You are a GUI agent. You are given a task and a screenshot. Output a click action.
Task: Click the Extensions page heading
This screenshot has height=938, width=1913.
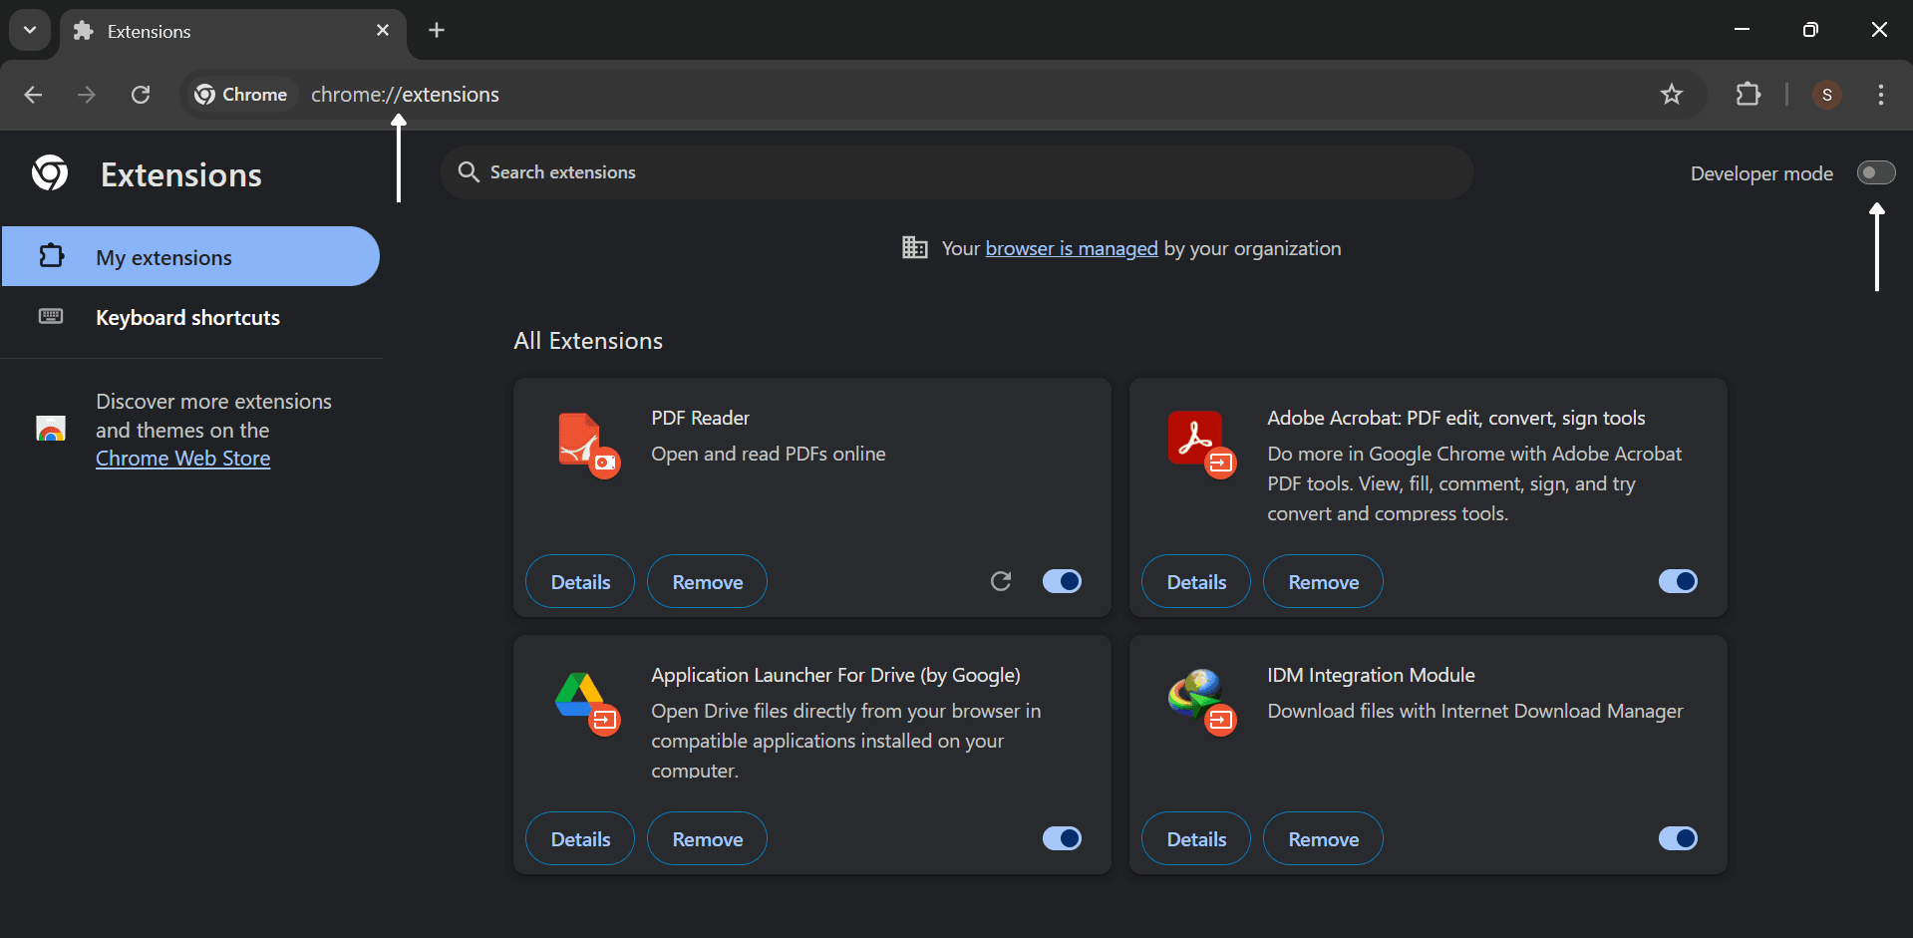(181, 174)
